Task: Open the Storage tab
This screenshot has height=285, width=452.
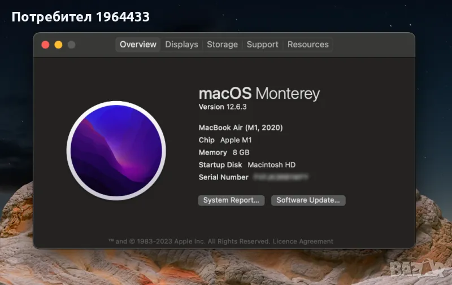Action: 222,45
